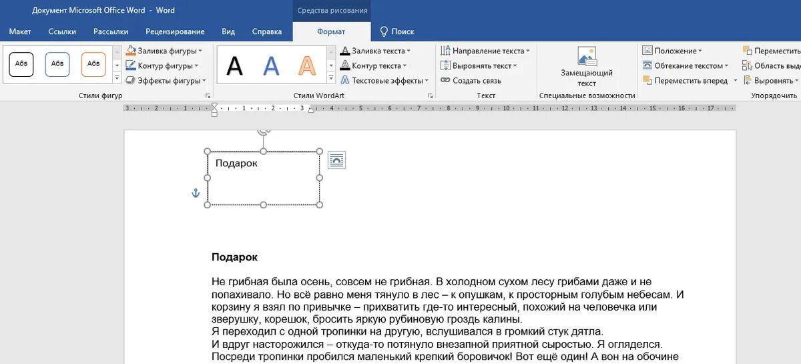Click the layout options icon beside text box
The height and width of the screenshot is (364, 801).
tap(337, 160)
